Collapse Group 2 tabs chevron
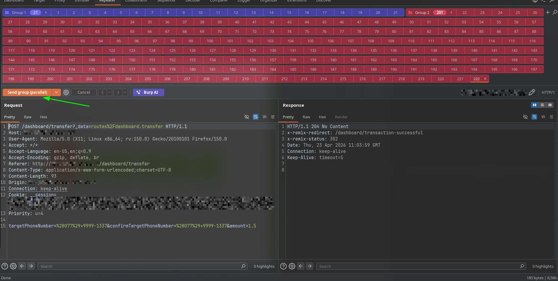This screenshot has height=281, width=558. (451, 12)
